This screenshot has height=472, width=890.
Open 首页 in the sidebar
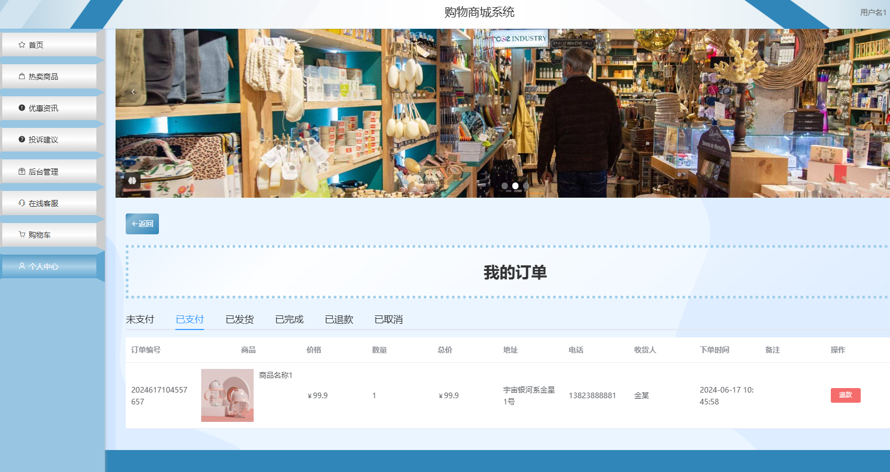(49, 44)
